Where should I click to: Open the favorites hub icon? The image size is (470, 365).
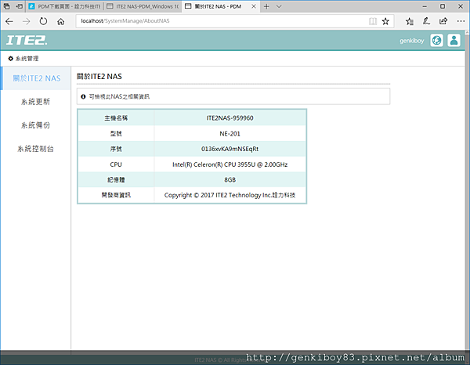[410, 21]
